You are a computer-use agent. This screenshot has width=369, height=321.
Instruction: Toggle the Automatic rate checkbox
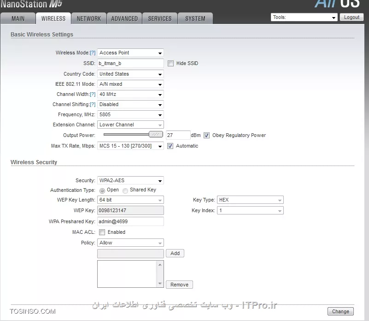click(x=170, y=146)
